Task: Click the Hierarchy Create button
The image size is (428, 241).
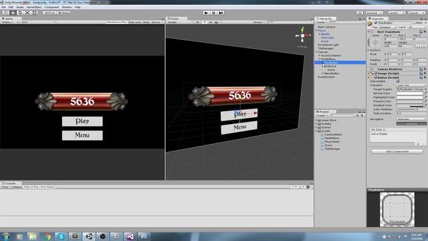Action: [x=321, y=22]
